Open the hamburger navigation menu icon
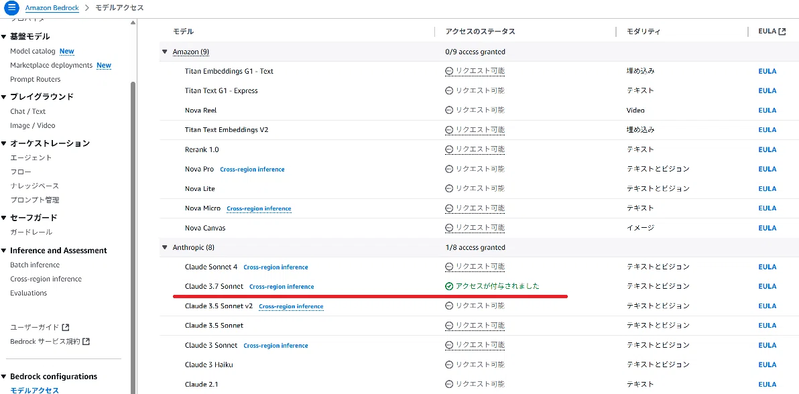The width and height of the screenshot is (799, 394). [11, 8]
